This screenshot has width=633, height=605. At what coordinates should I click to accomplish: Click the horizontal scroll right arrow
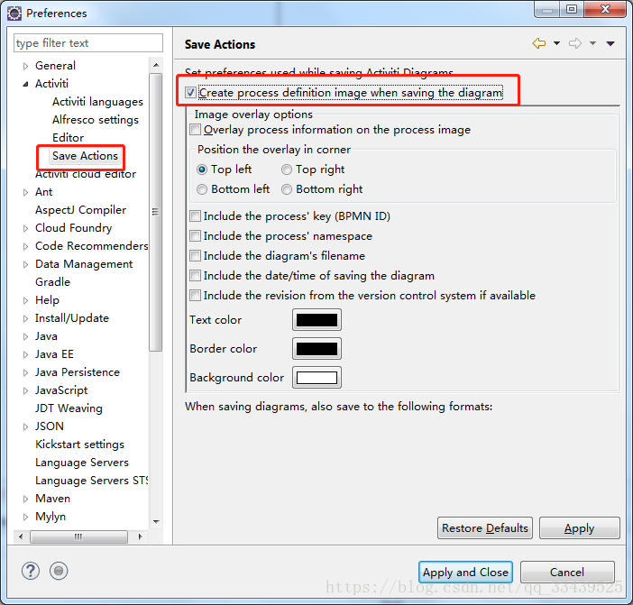(140, 536)
